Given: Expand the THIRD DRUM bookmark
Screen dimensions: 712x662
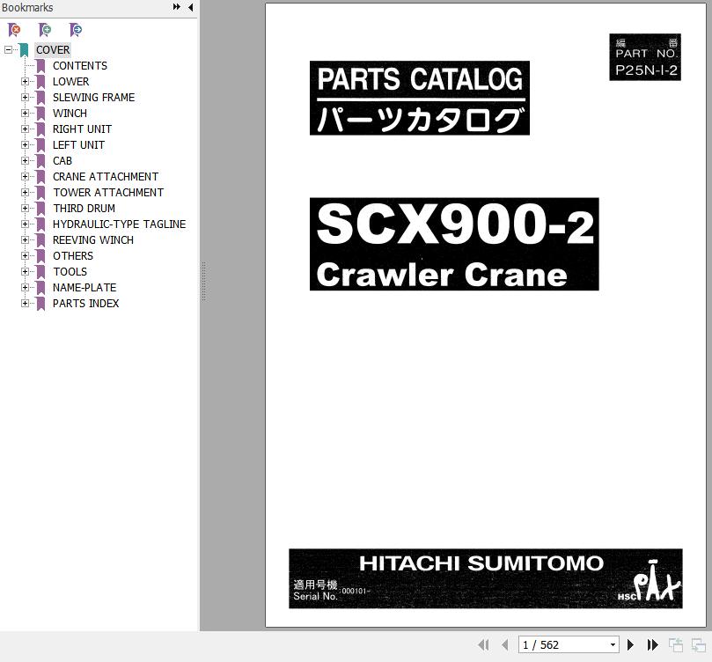Looking at the screenshot, I should [25, 208].
